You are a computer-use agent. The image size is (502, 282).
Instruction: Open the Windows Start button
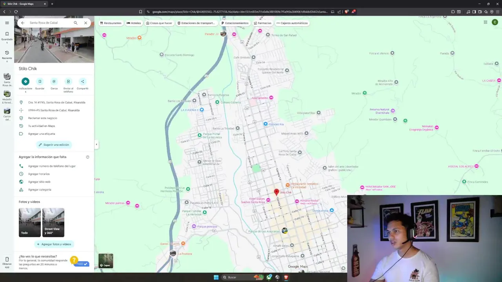point(216,277)
